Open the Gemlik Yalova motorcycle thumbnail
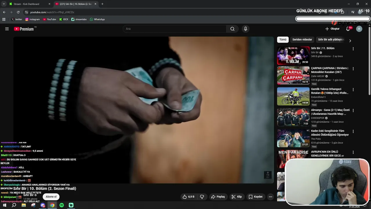The width and height of the screenshot is (371, 209). pyautogui.click(x=293, y=96)
